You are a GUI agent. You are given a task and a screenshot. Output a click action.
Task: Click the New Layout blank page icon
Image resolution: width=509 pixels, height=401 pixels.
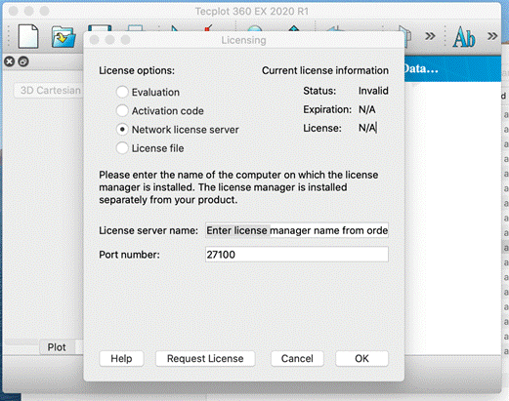[x=28, y=37]
